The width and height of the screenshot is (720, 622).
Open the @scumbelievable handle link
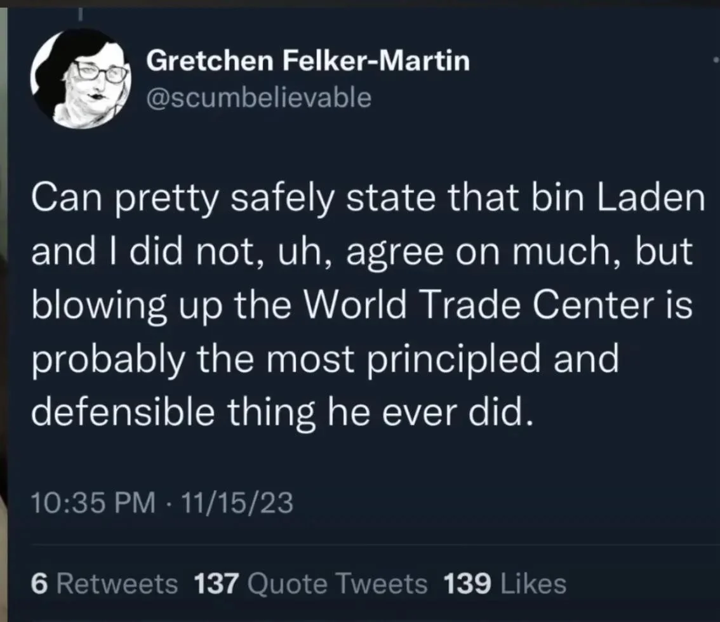259,98
